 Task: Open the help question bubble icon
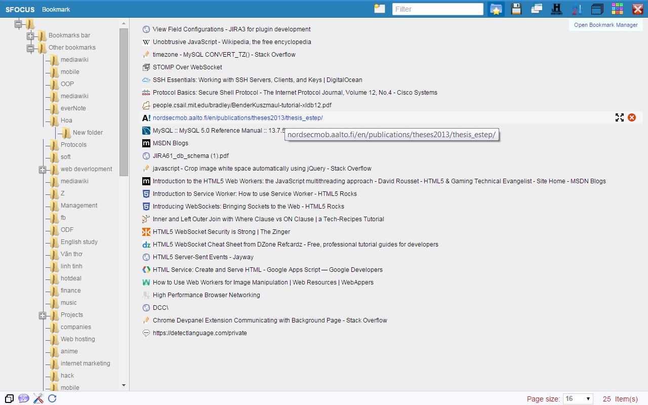pos(24,398)
